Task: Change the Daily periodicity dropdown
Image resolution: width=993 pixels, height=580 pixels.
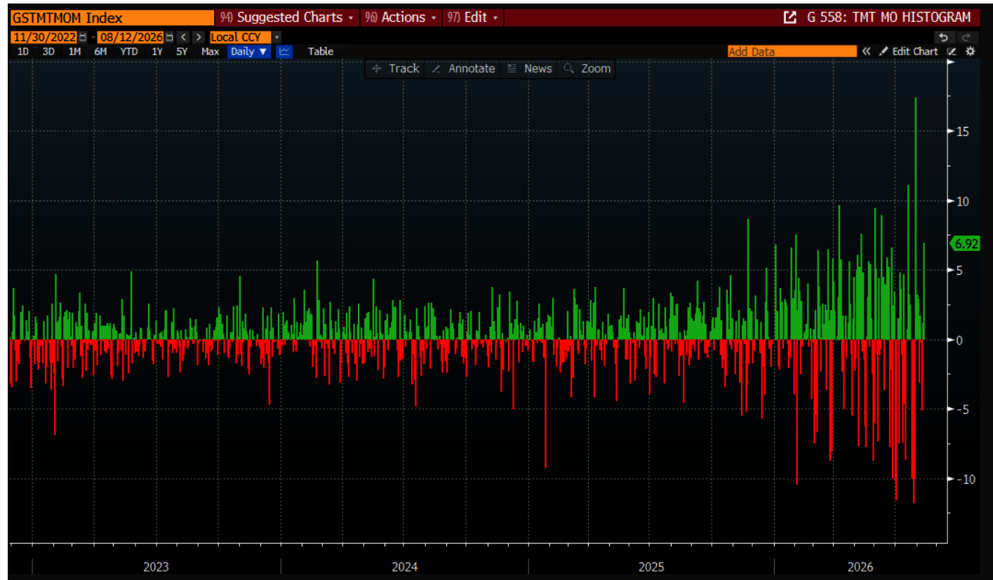Action: pyautogui.click(x=249, y=51)
